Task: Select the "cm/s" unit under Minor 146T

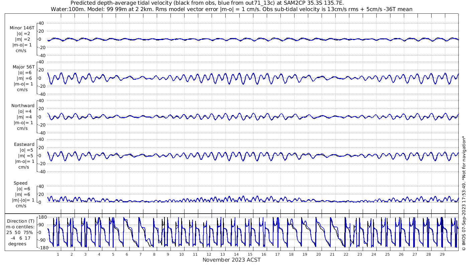Action: click(21, 51)
